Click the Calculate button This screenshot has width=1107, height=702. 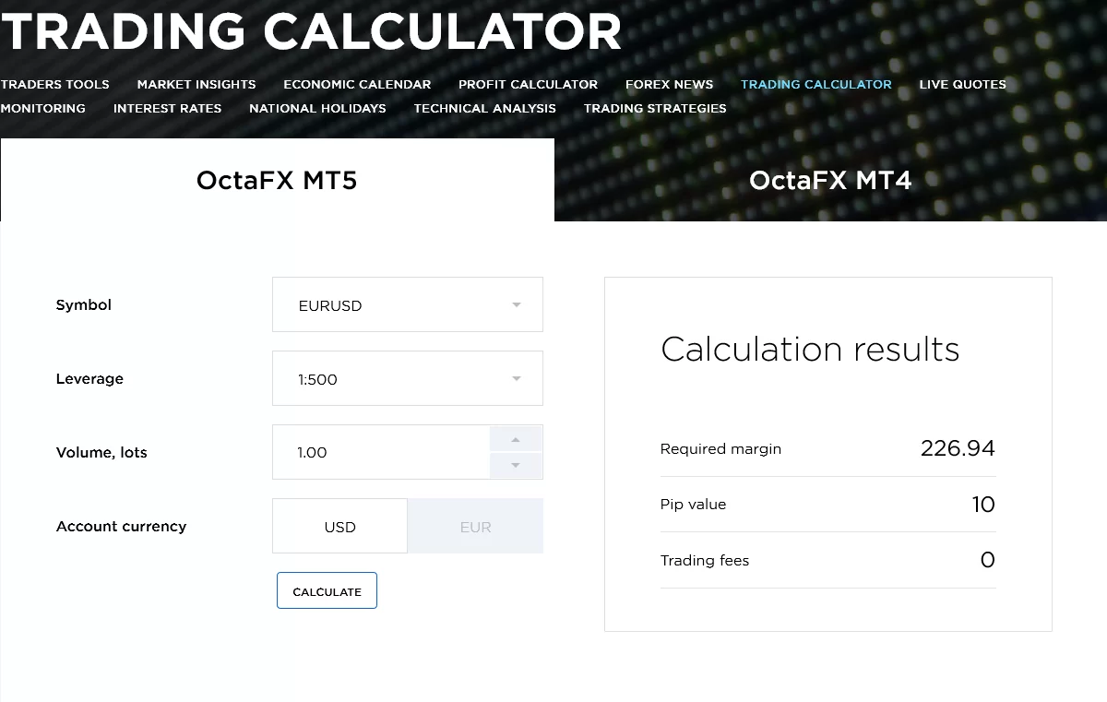coord(327,591)
